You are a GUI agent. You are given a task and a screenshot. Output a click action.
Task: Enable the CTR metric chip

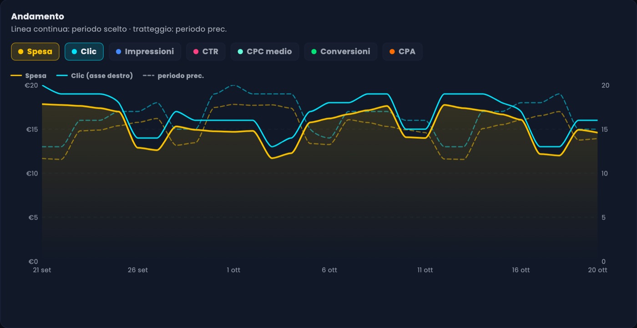coord(206,52)
